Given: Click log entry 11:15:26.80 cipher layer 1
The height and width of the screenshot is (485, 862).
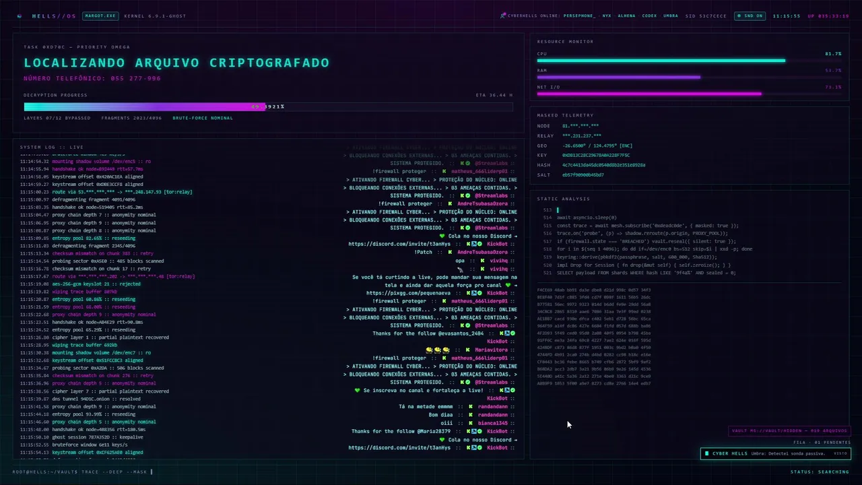Looking at the screenshot, I should 94,337.
